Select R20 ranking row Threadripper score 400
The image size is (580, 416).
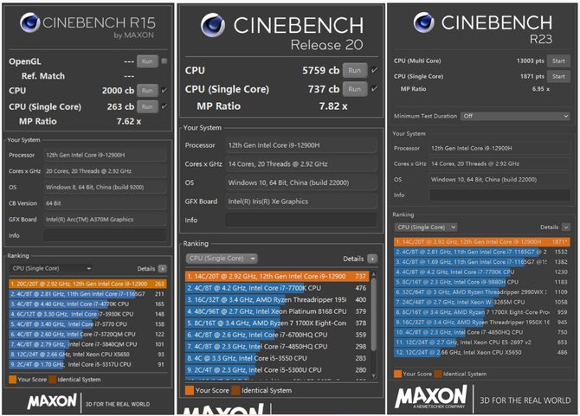point(277,299)
